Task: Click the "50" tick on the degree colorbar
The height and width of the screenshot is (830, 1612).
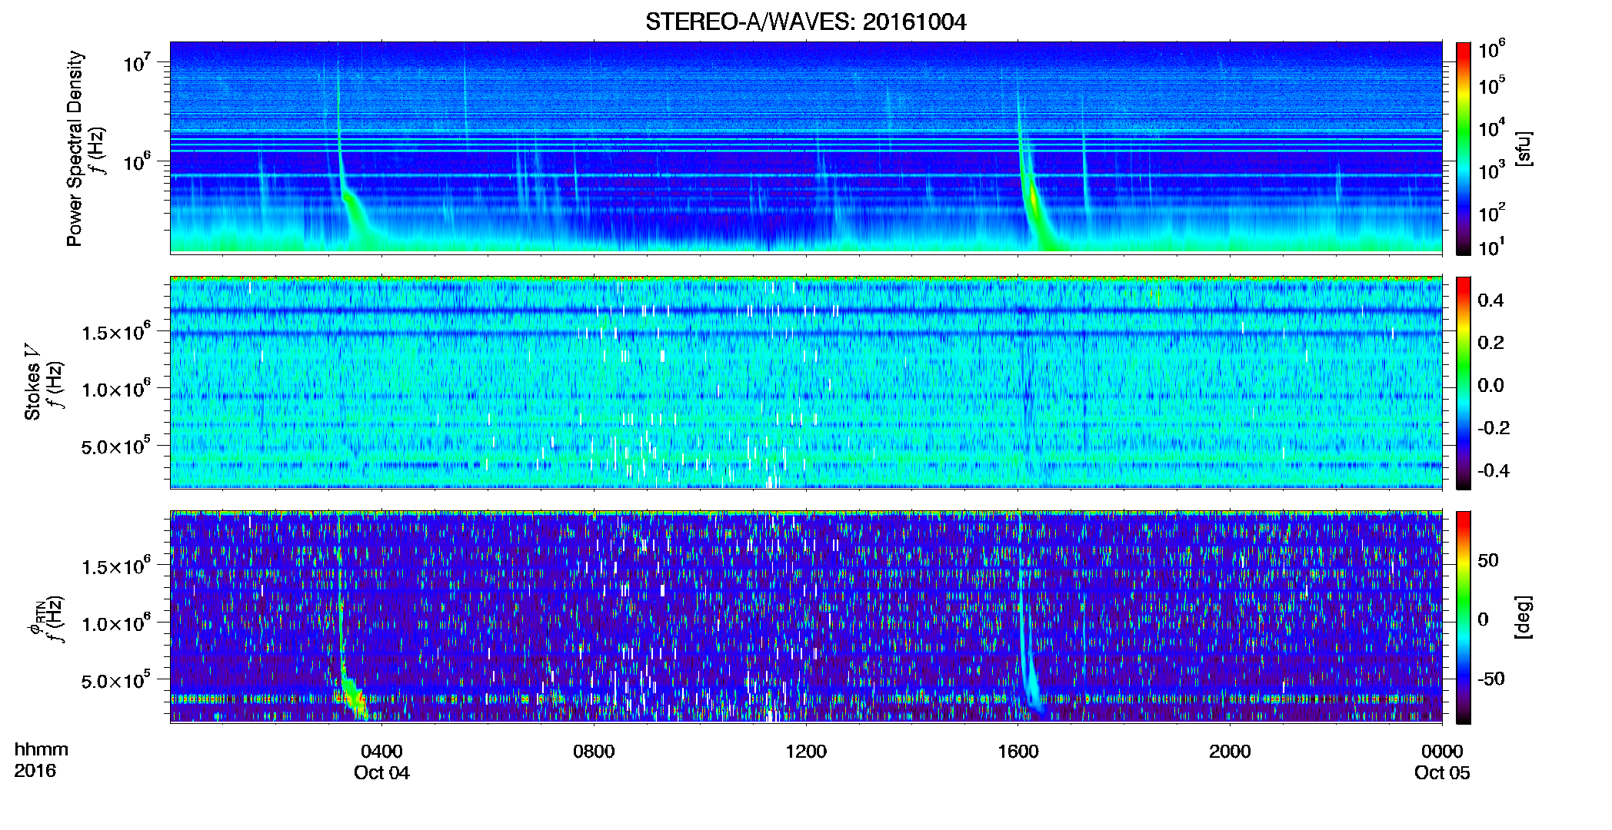Action: [1488, 560]
